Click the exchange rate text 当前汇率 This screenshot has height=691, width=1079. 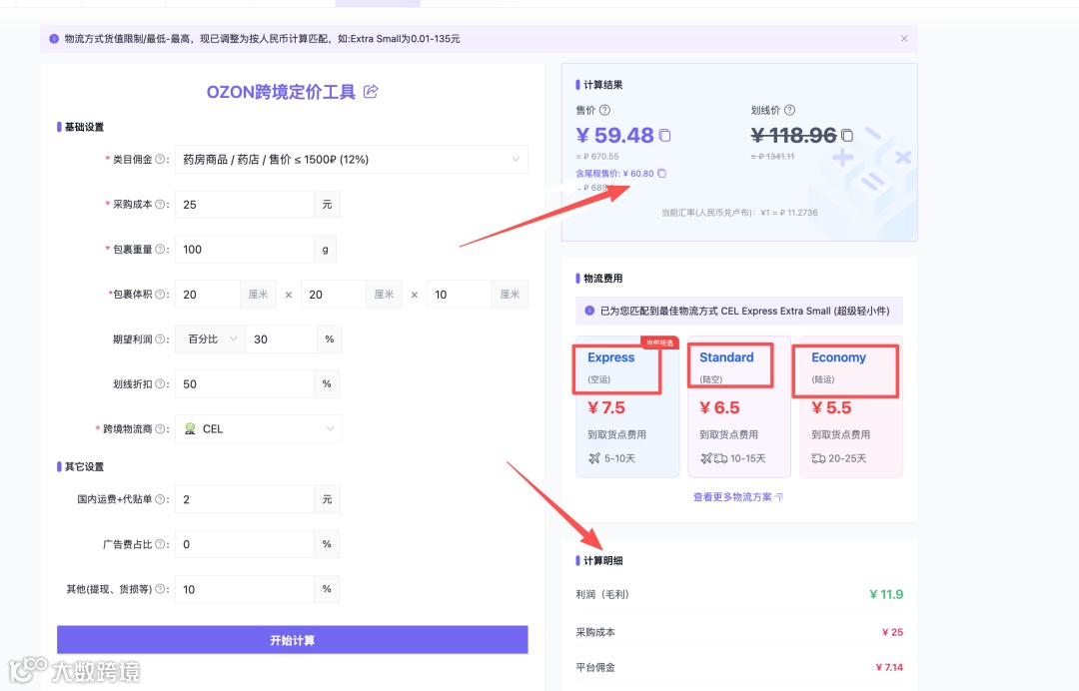coord(739,213)
